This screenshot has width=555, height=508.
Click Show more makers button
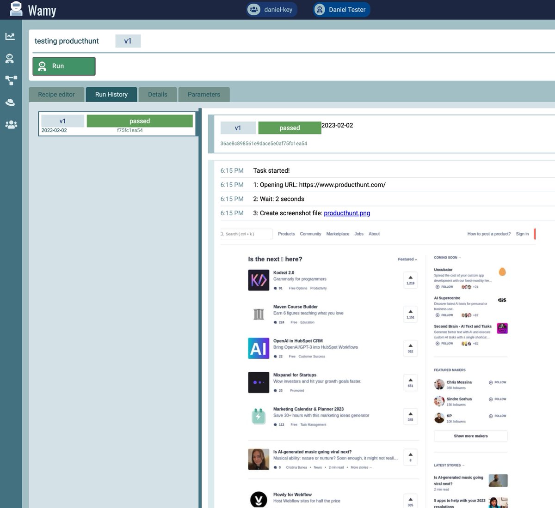(471, 436)
